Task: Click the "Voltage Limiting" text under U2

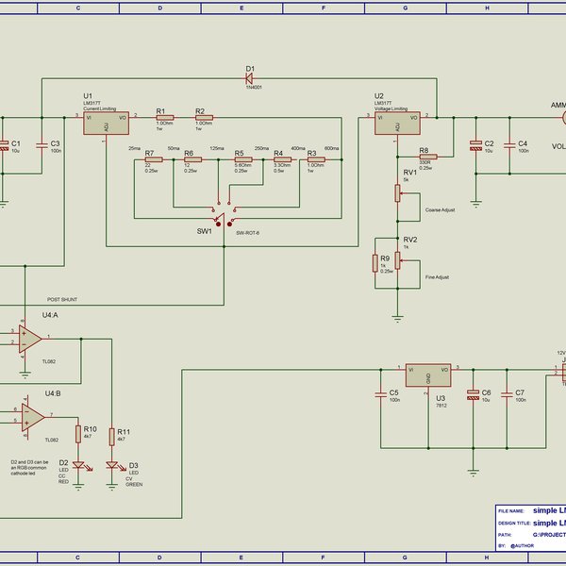Action: tap(391, 108)
